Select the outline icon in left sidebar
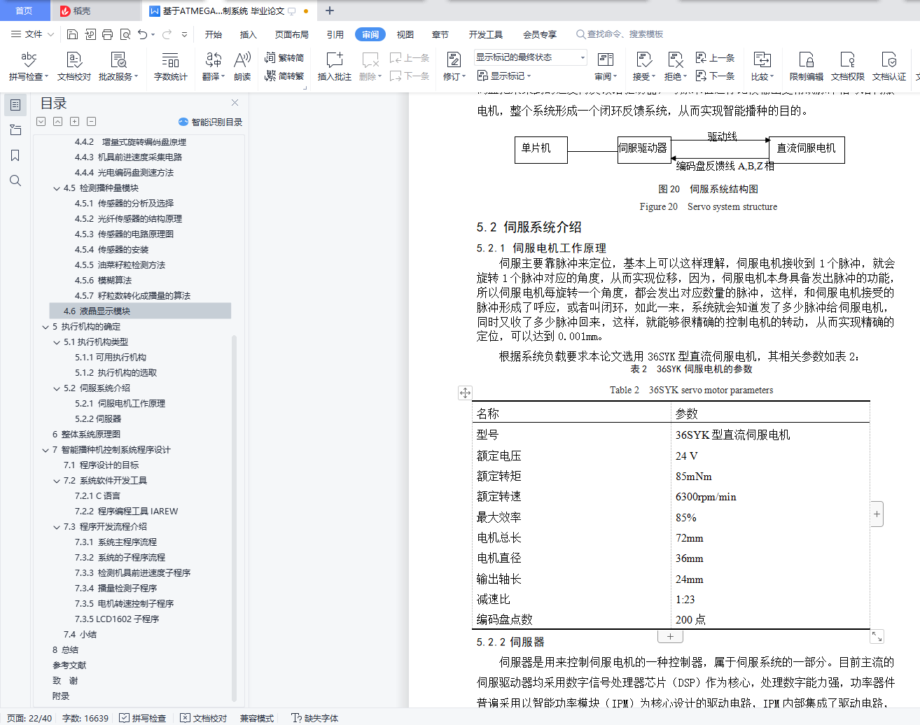 (15, 105)
